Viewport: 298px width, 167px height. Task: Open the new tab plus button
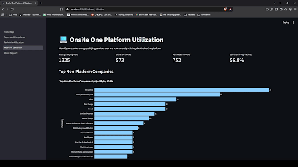tap(41, 3)
